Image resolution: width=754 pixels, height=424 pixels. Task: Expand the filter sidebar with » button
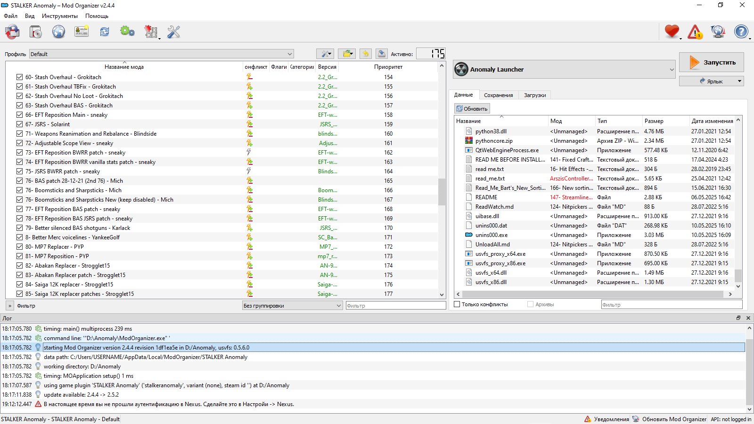10,306
